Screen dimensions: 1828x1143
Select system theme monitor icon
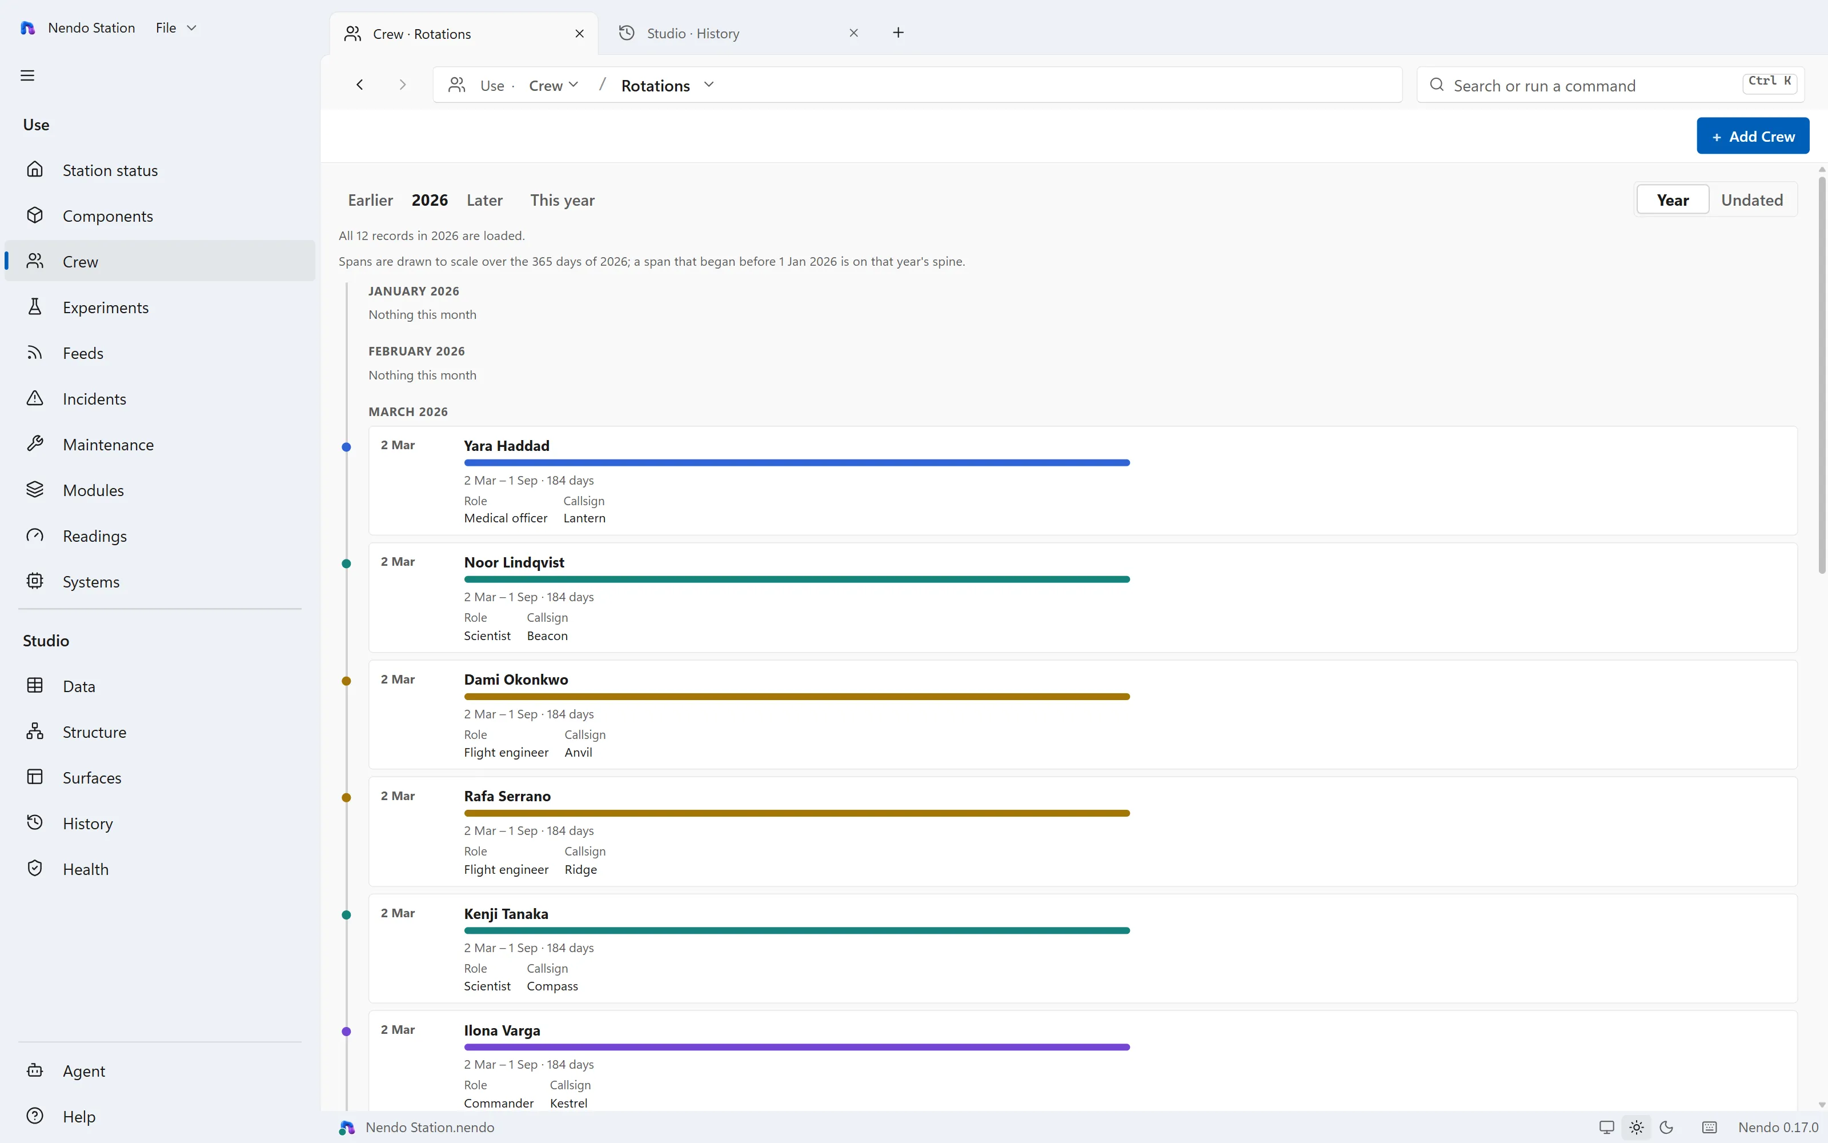[x=1607, y=1127]
